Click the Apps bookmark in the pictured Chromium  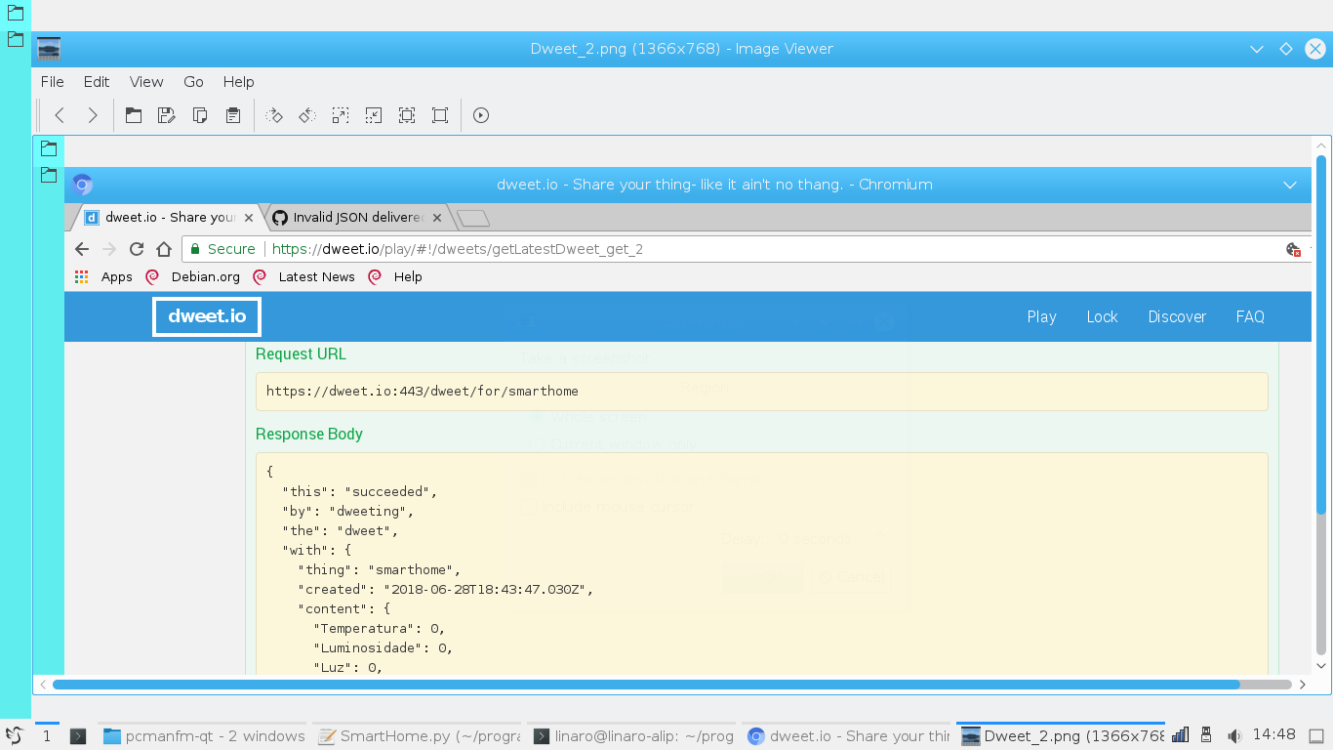[104, 277]
